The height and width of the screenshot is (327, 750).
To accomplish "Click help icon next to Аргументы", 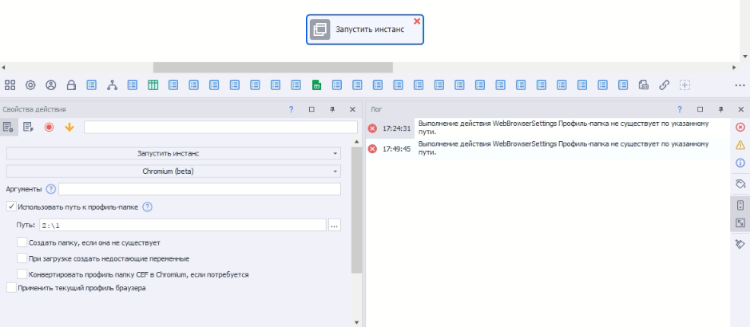I will coord(51,189).
